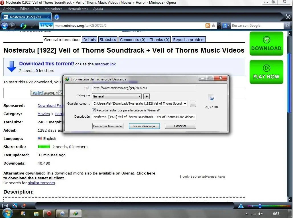The image size is (293, 218).
Task: Click Only $50 to advertise here link
Action: pyautogui.click(x=204, y=177)
